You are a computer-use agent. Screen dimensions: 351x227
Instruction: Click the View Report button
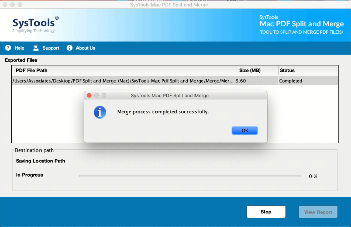pos(318,212)
